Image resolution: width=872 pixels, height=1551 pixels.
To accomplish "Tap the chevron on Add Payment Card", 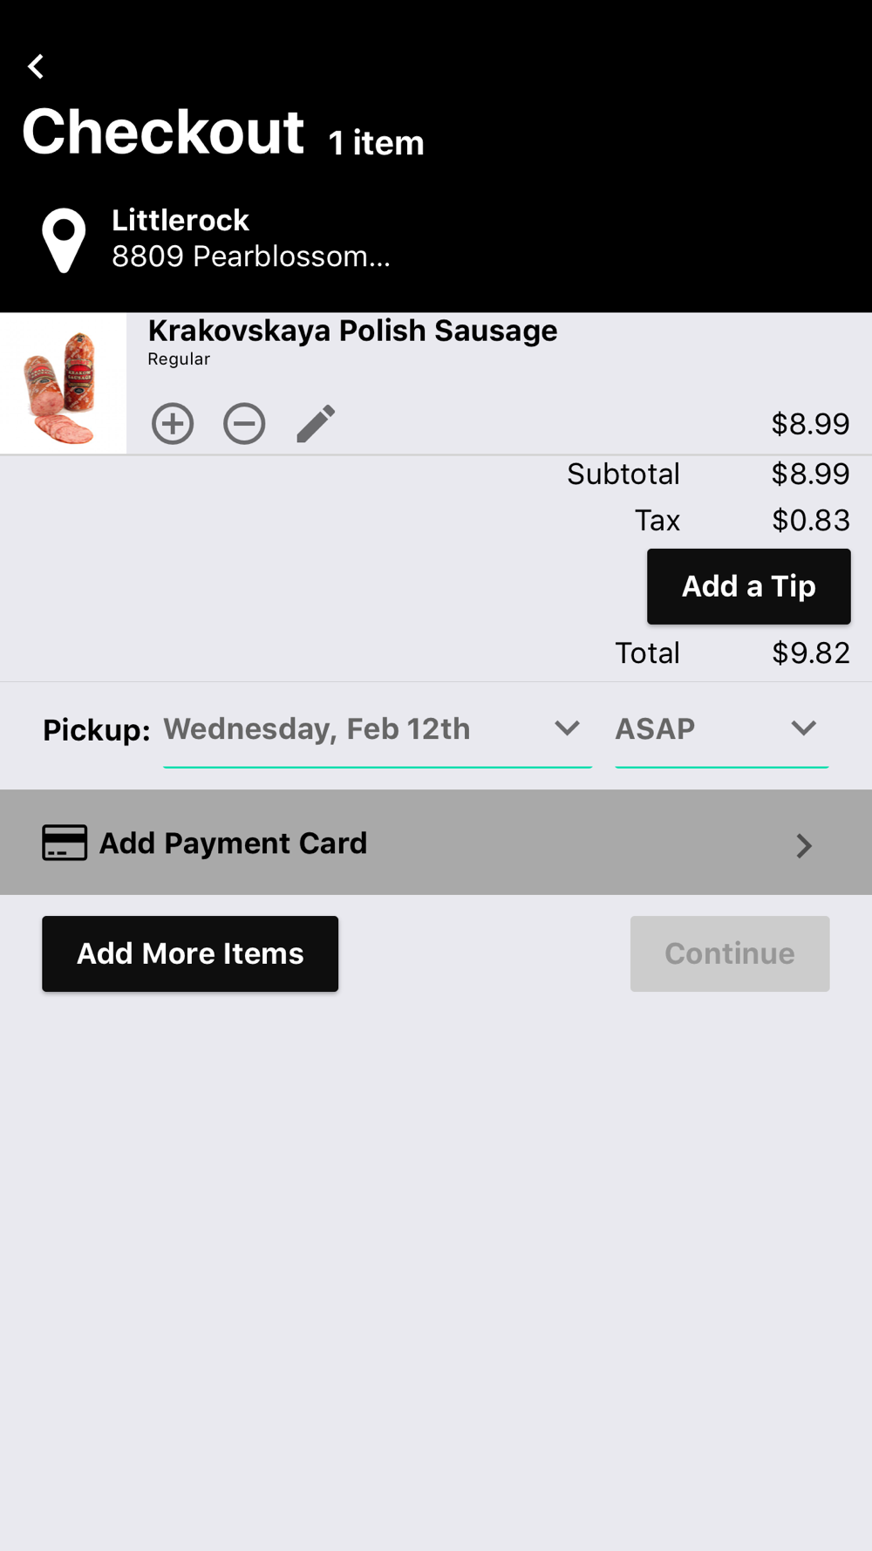I will [804, 845].
